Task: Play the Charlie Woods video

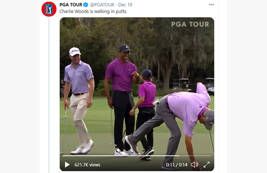Action: point(67,165)
